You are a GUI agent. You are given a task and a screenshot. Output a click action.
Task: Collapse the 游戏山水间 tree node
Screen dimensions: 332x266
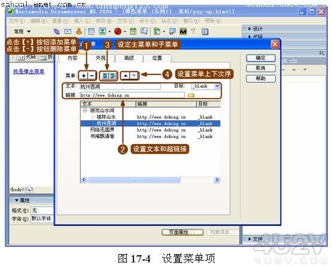coord(85,110)
